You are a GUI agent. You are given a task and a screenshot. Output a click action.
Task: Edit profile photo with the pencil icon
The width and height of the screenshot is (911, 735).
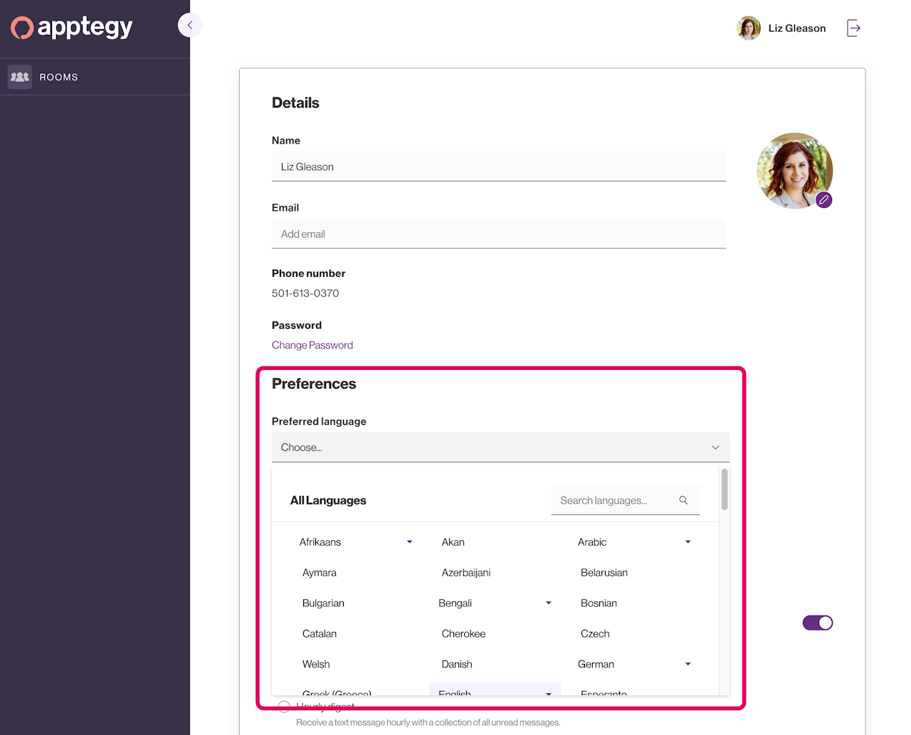(x=824, y=200)
